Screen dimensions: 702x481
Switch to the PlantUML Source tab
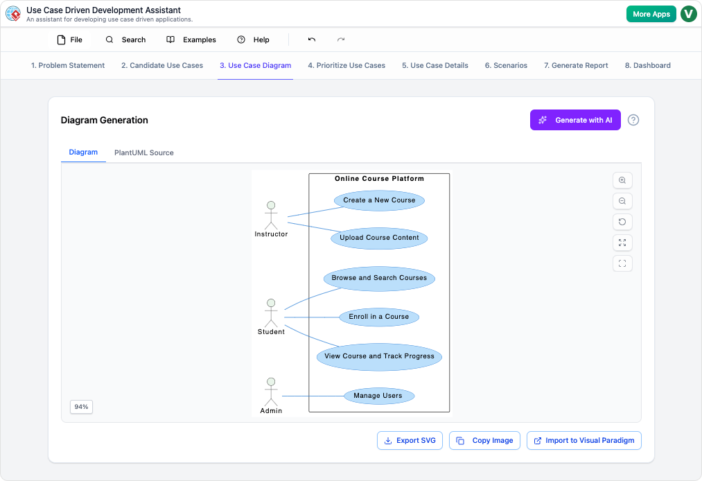pos(143,152)
